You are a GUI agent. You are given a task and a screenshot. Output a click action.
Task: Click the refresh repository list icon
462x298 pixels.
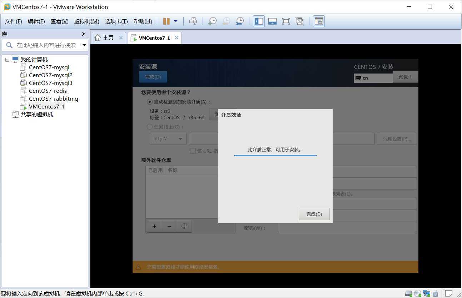[x=184, y=226]
